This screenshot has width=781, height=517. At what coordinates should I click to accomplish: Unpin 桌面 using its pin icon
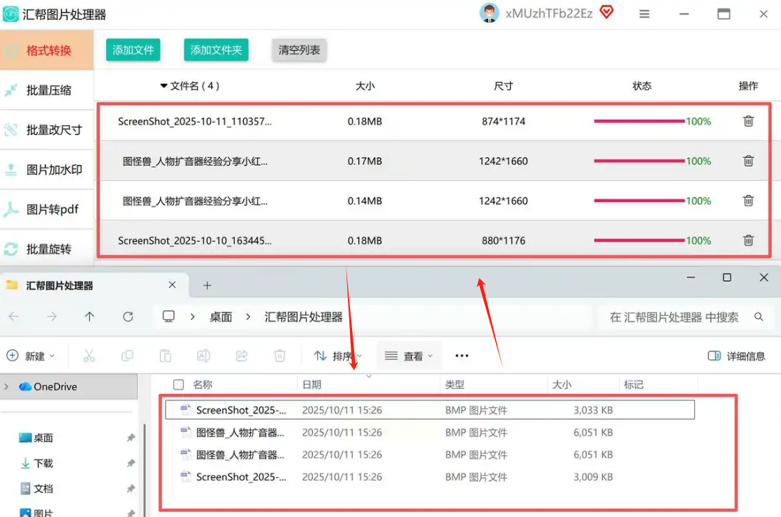131,438
